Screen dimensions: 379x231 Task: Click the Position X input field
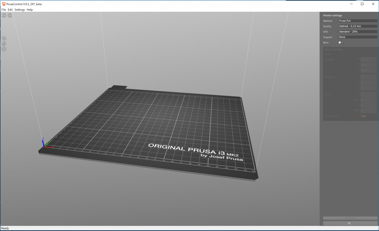tap(369, 60)
